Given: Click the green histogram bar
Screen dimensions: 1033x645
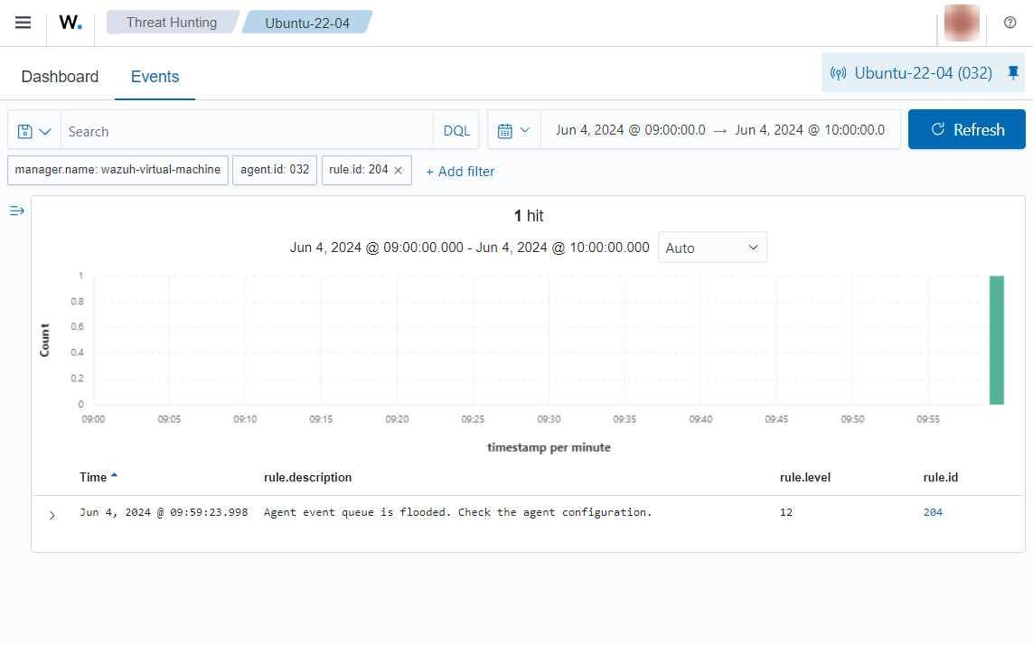Looking at the screenshot, I should coord(996,340).
